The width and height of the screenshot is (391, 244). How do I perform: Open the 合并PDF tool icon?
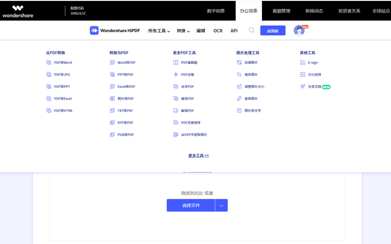(176, 86)
